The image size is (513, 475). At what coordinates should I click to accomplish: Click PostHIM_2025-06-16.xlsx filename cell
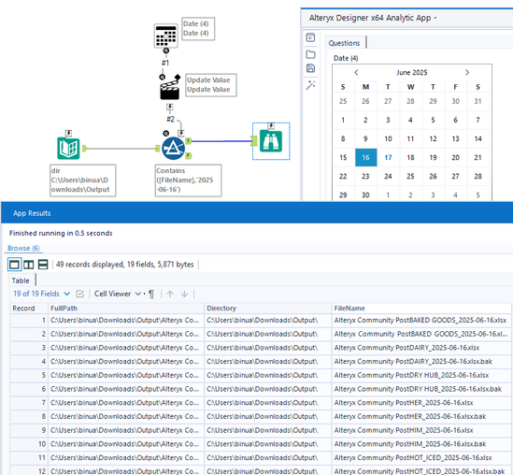click(x=421, y=430)
